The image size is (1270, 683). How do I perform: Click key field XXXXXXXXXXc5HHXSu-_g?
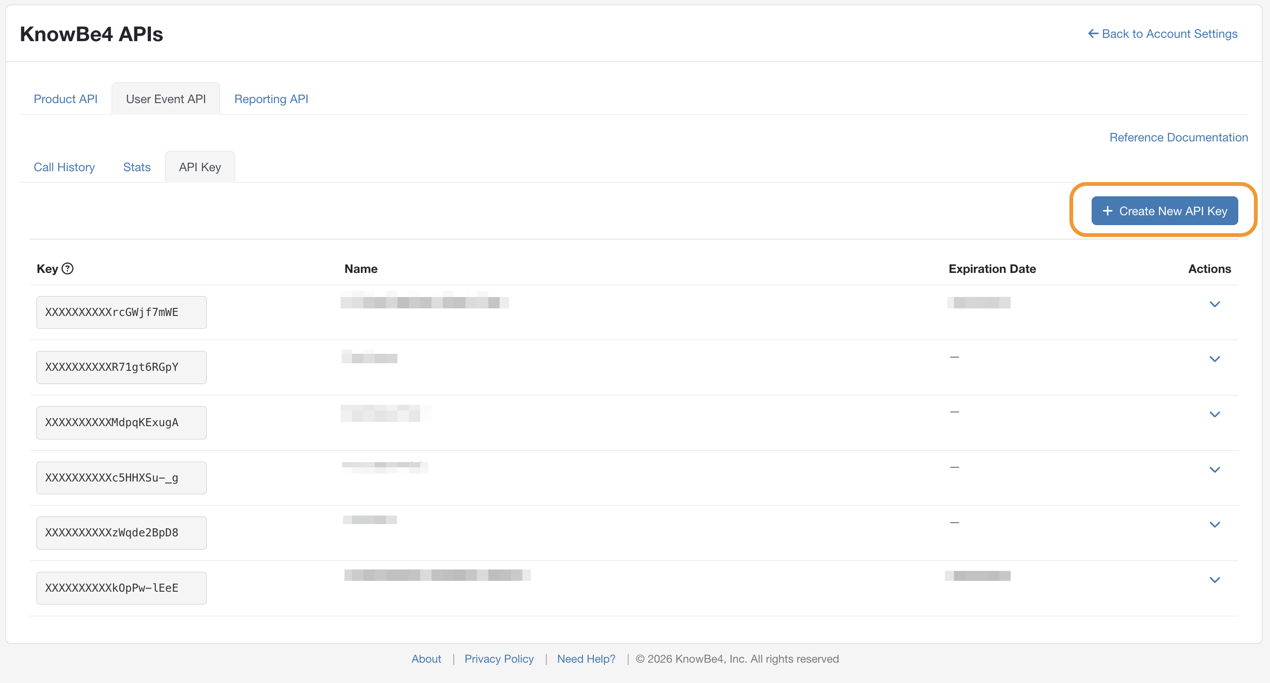(x=121, y=478)
